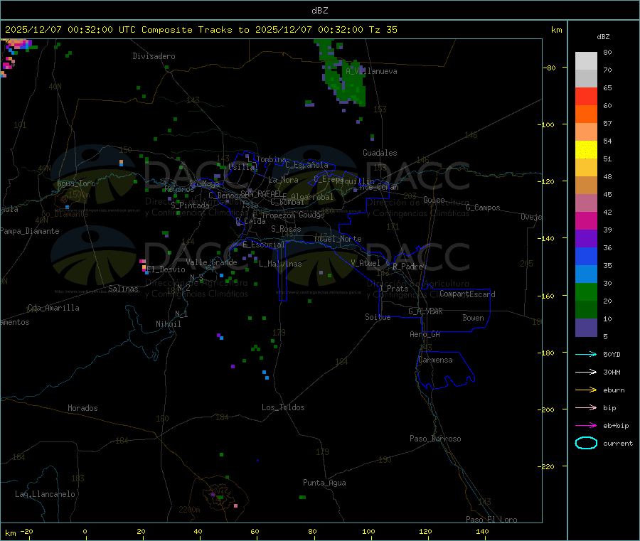Image resolution: width=640 pixels, height=541 pixels.
Task: Click the Soitue label
Action: [x=378, y=317]
